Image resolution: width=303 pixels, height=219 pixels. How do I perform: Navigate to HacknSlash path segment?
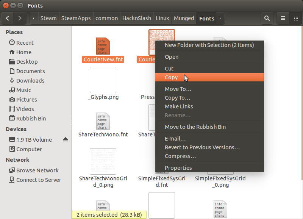click(137, 18)
